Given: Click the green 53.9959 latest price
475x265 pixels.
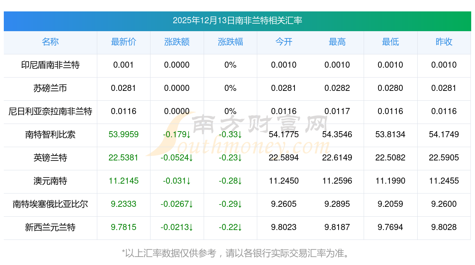Looking at the screenshot, I should tap(123, 135).
